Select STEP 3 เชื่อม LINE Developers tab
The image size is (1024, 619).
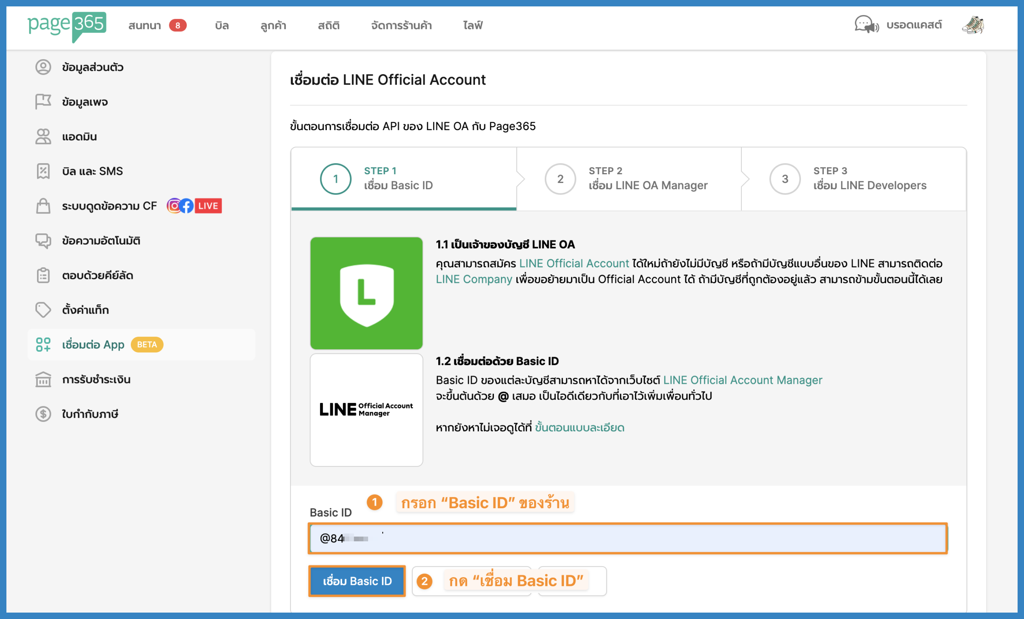(x=854, y=179)
